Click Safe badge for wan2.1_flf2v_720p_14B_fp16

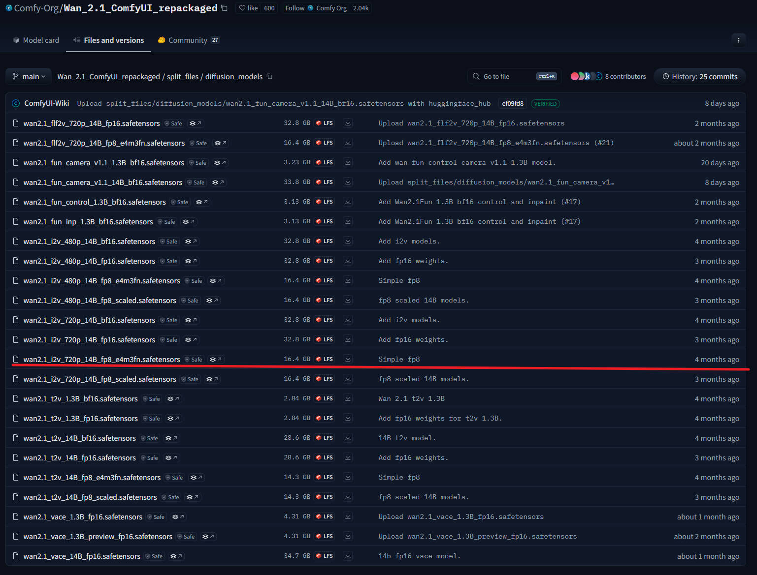click(x=173, y=123)
